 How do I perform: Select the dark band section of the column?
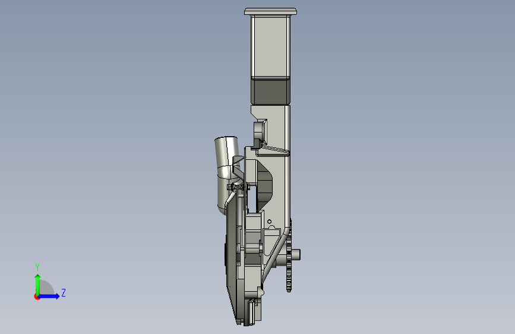270,92
